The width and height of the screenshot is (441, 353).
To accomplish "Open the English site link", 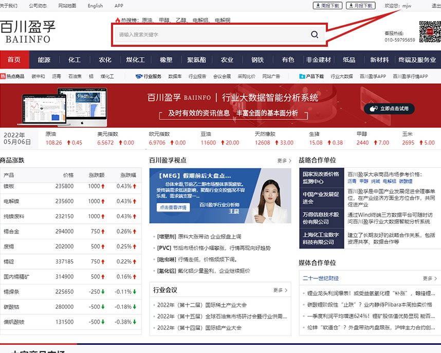I will tap(95, 6).
